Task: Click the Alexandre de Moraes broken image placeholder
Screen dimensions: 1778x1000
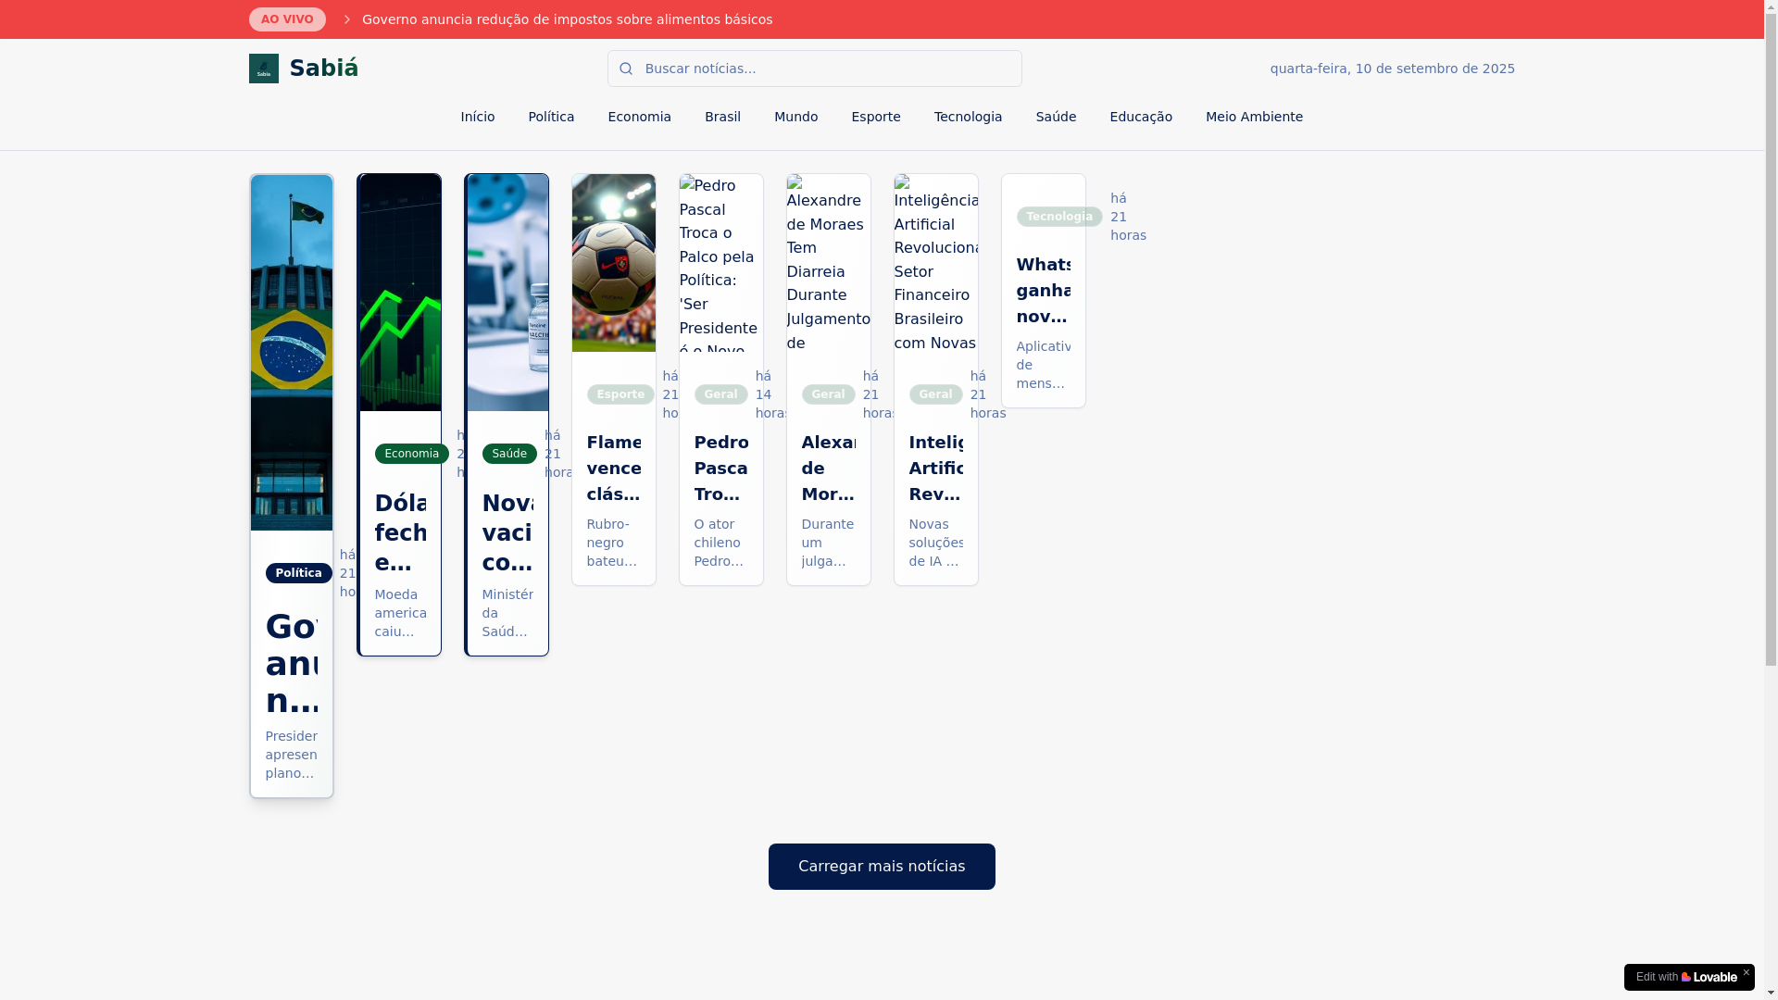Action: click(829, 263)
